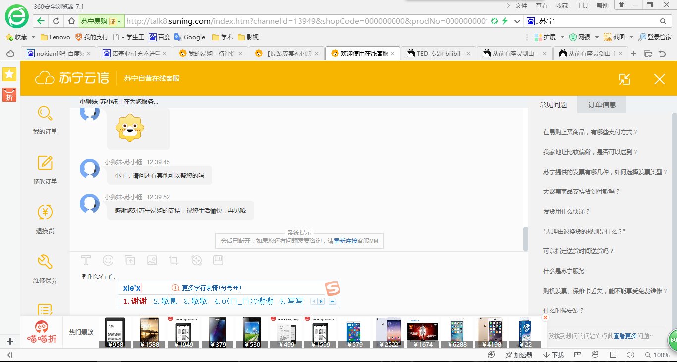This screenshot has width=677, height=362.
Task: Click the magnifier search icon in search box
Action: [x=663, y=21]
